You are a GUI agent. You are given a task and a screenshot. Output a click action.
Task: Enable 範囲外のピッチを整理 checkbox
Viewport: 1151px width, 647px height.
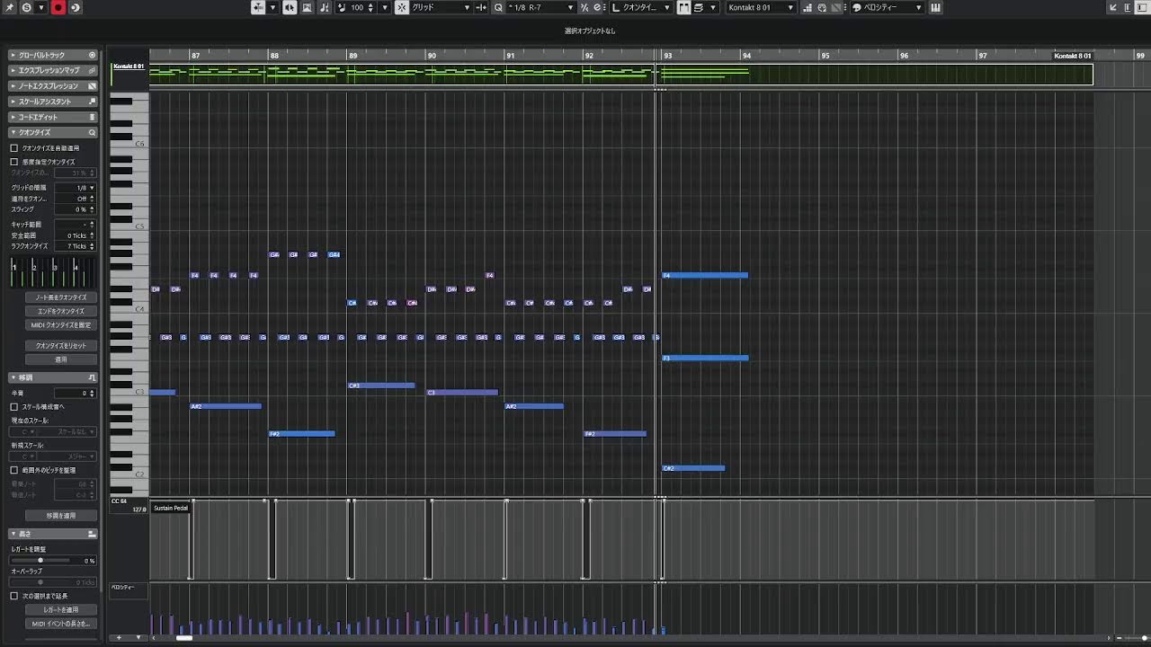(14, 470)
